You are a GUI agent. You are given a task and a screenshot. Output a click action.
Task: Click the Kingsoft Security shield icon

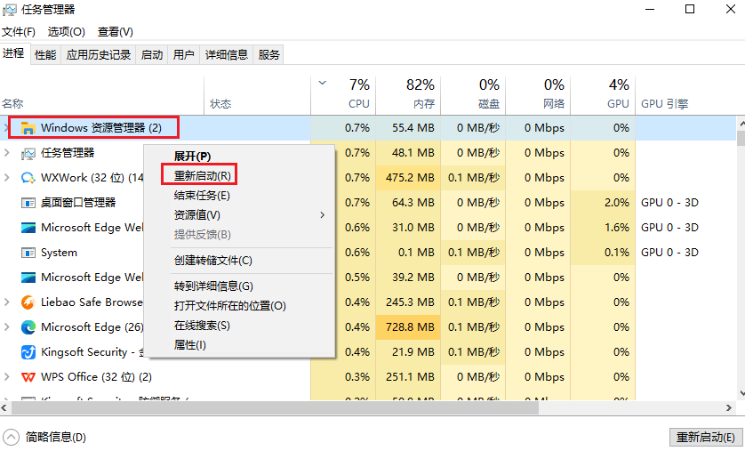point(28,352)
